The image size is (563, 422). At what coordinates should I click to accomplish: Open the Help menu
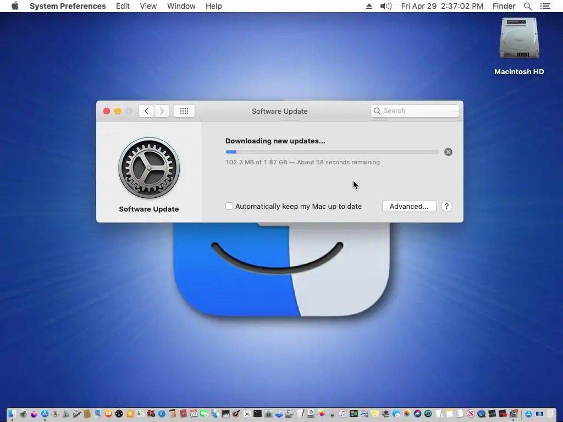coord(214,6)
